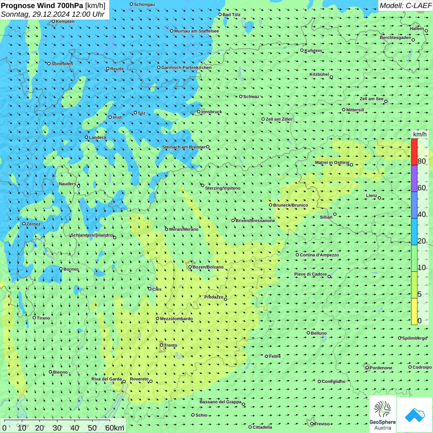Click the GeoSphere Austria logo
The image size is (433, 433).
[383, 414]
